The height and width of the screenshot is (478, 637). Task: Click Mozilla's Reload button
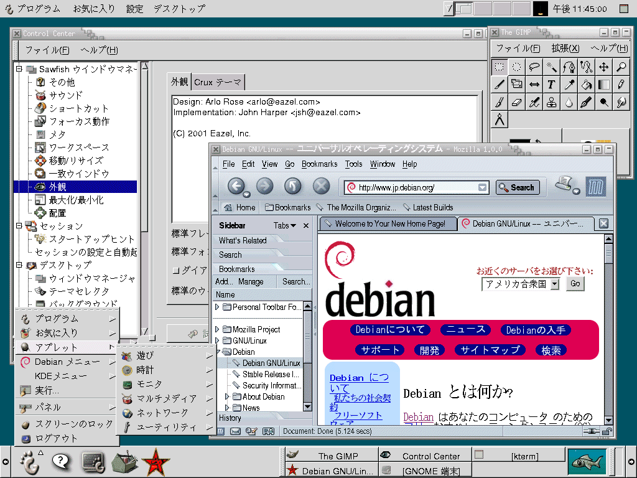pyautogui.click(x=292, y=186)
